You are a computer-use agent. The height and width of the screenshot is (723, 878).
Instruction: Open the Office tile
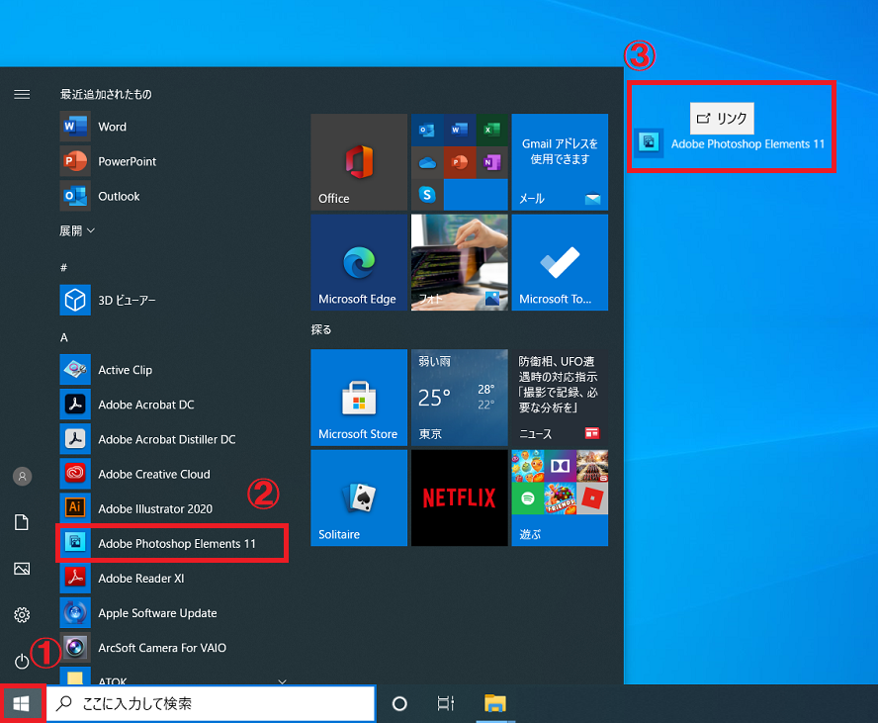coord(359,162)
